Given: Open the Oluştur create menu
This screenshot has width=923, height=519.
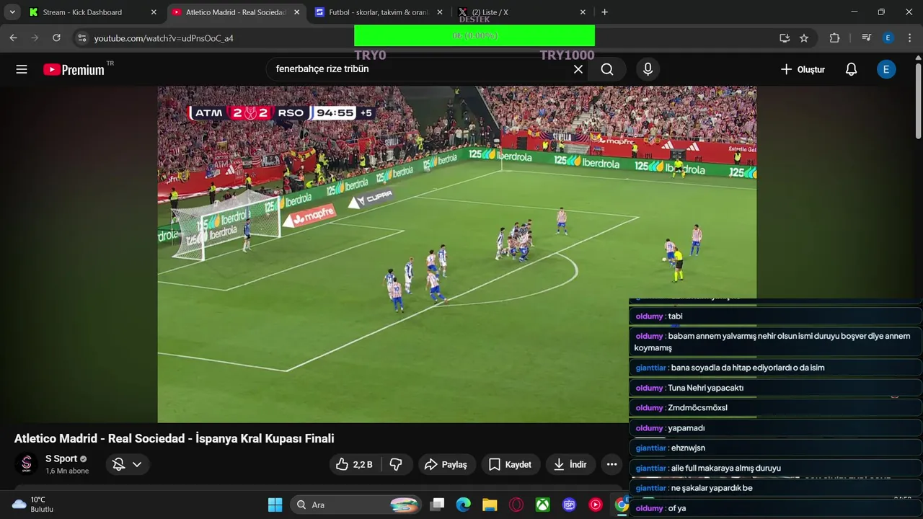Looking at the screenshot, I should [x=803, y=69].
